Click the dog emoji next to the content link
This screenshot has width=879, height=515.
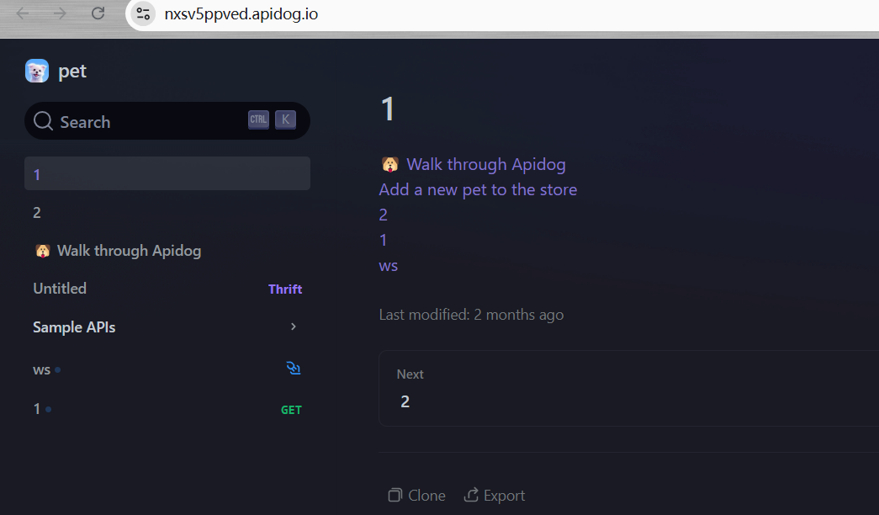click(390, 164)
